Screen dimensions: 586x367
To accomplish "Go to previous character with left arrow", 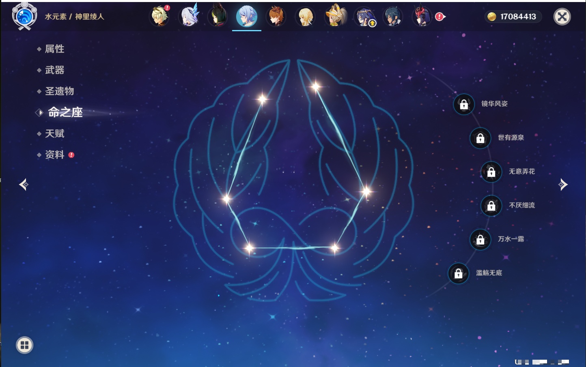I will pos(24,185).
